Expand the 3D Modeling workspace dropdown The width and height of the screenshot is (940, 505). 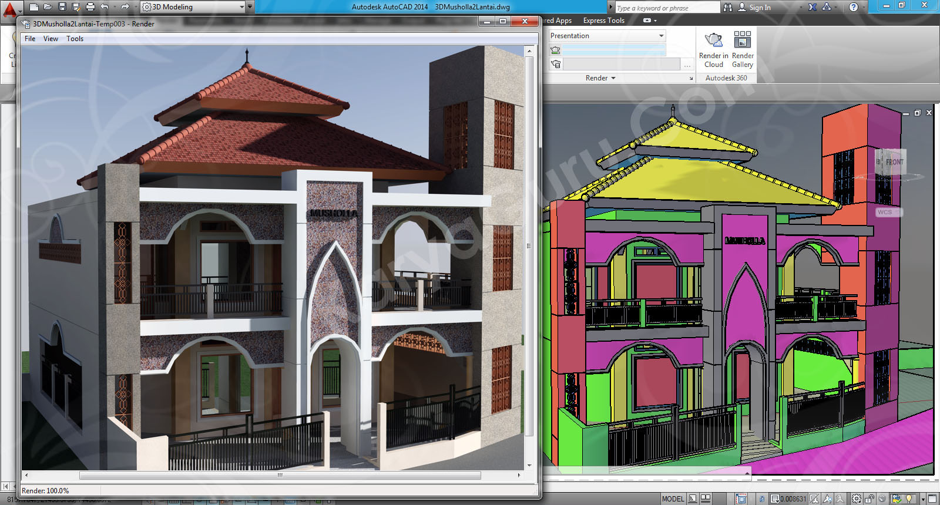[x=241, y=7]
